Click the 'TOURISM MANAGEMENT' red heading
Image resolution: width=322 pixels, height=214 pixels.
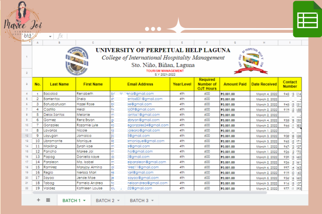pyautogui.click(x=165, y=71)
